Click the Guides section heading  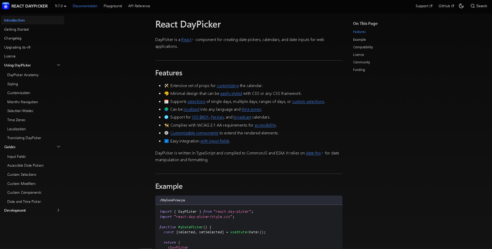point(10,147)
